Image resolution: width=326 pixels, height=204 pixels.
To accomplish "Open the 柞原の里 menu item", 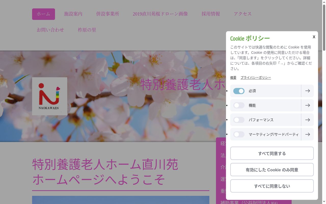I will coord(87,30).
